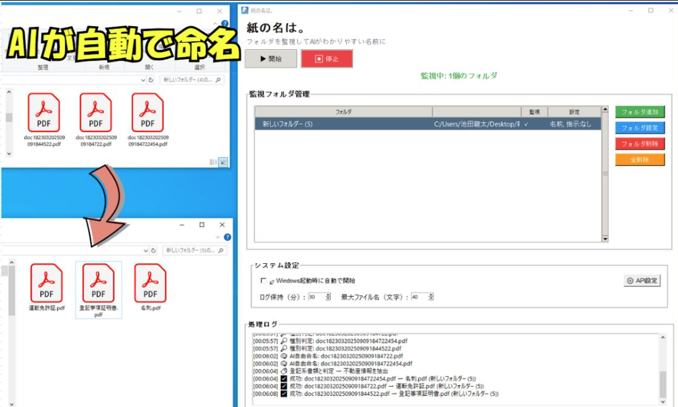
Task: Switch to large icons view in upper Explorer
Action: (223, 161)
